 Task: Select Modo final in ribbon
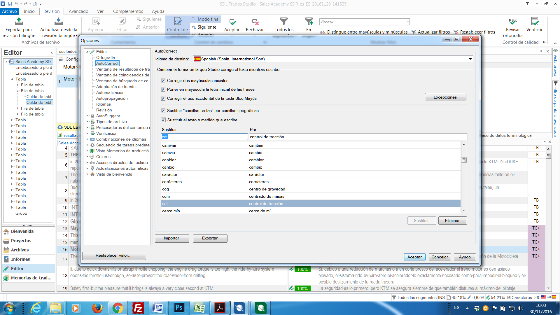tap(206, 19)
